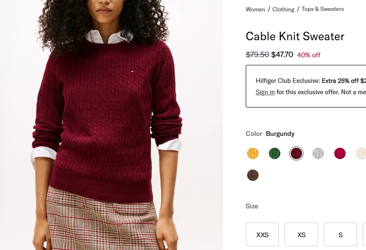
Task: Select the cream color swatch
Action: (x=361, y=153)
